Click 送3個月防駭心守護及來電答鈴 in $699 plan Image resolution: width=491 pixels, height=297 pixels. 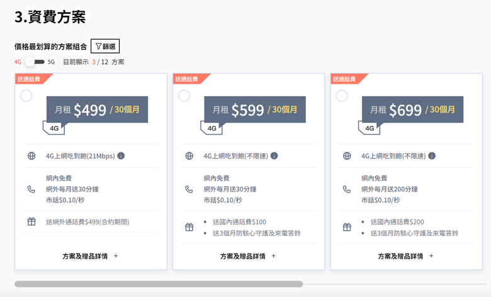coord(415,233)
